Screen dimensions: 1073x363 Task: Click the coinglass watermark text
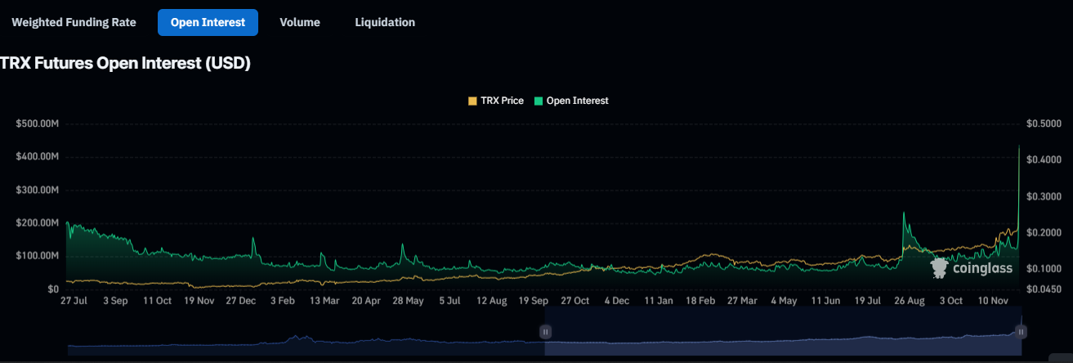983,268
